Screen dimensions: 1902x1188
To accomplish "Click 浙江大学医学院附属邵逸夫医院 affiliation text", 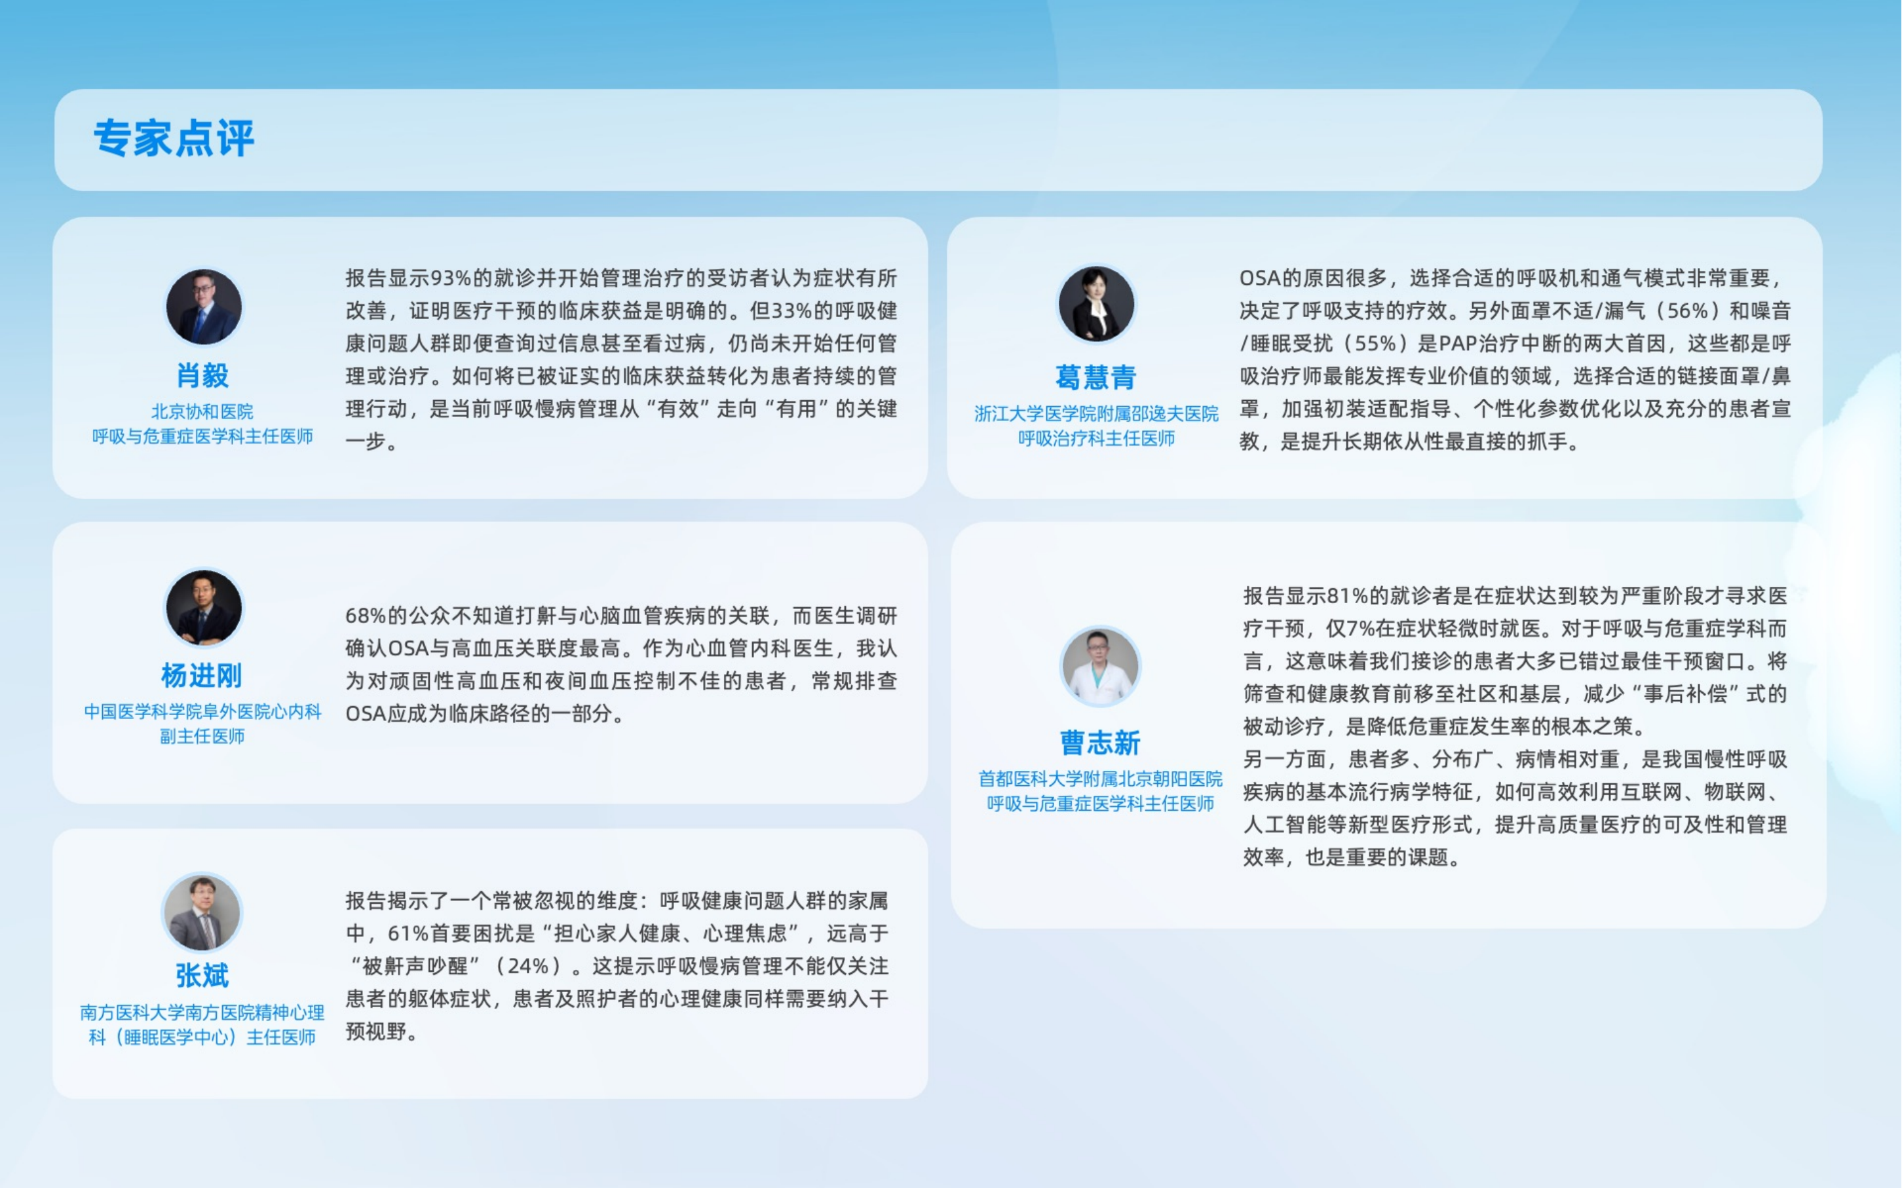I will click(x=1095, y=414).
